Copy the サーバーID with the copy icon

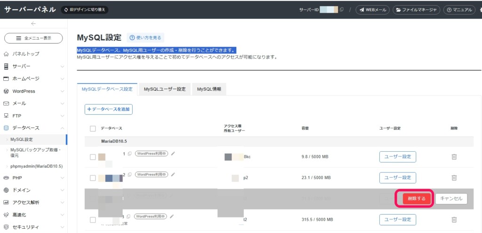pos(342,9)
